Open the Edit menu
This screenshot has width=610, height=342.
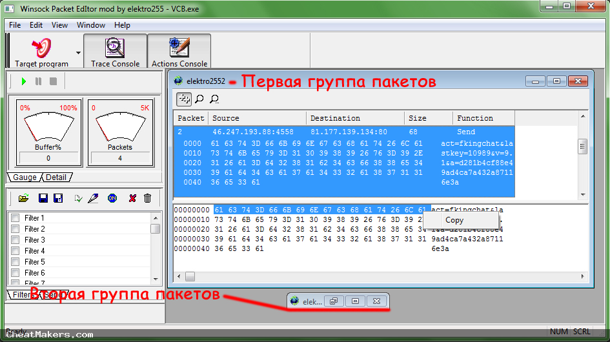coord(36,25)
